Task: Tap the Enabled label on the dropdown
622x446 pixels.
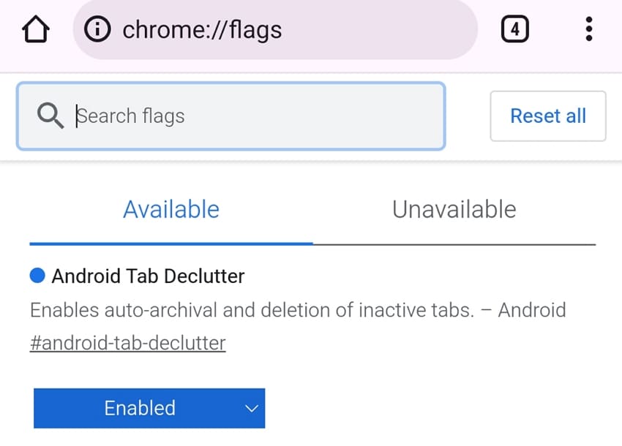Action: (139, 408)
